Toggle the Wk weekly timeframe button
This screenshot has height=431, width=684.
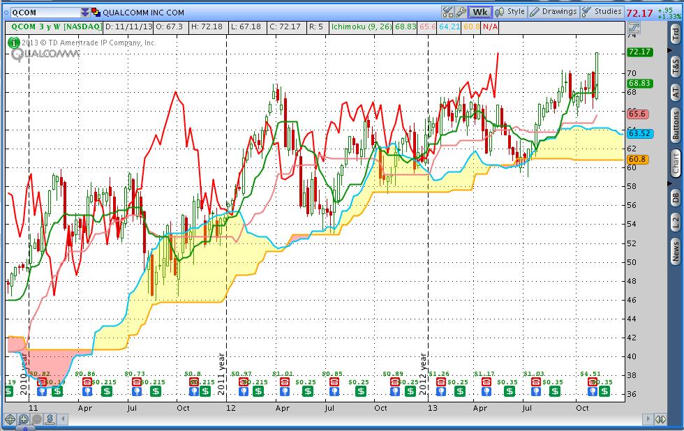pos(480,12)
